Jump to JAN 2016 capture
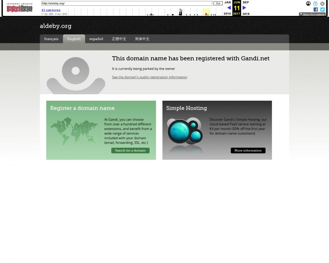The width and height of the screenshot is (329, 263). [227, 8]
